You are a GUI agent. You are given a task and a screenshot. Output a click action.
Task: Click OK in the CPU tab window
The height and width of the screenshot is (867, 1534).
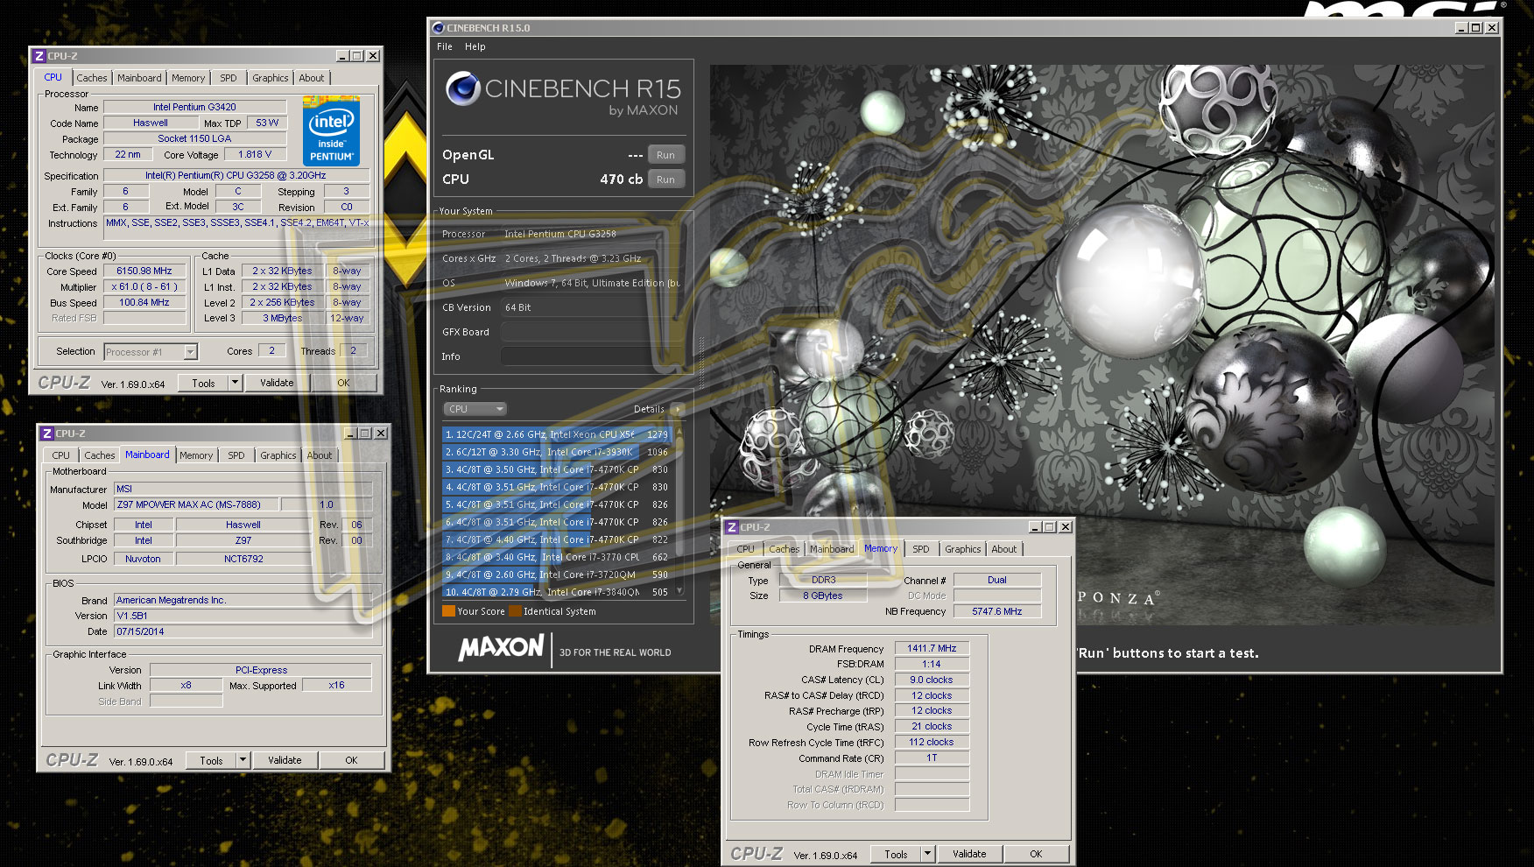pos(343,383)
